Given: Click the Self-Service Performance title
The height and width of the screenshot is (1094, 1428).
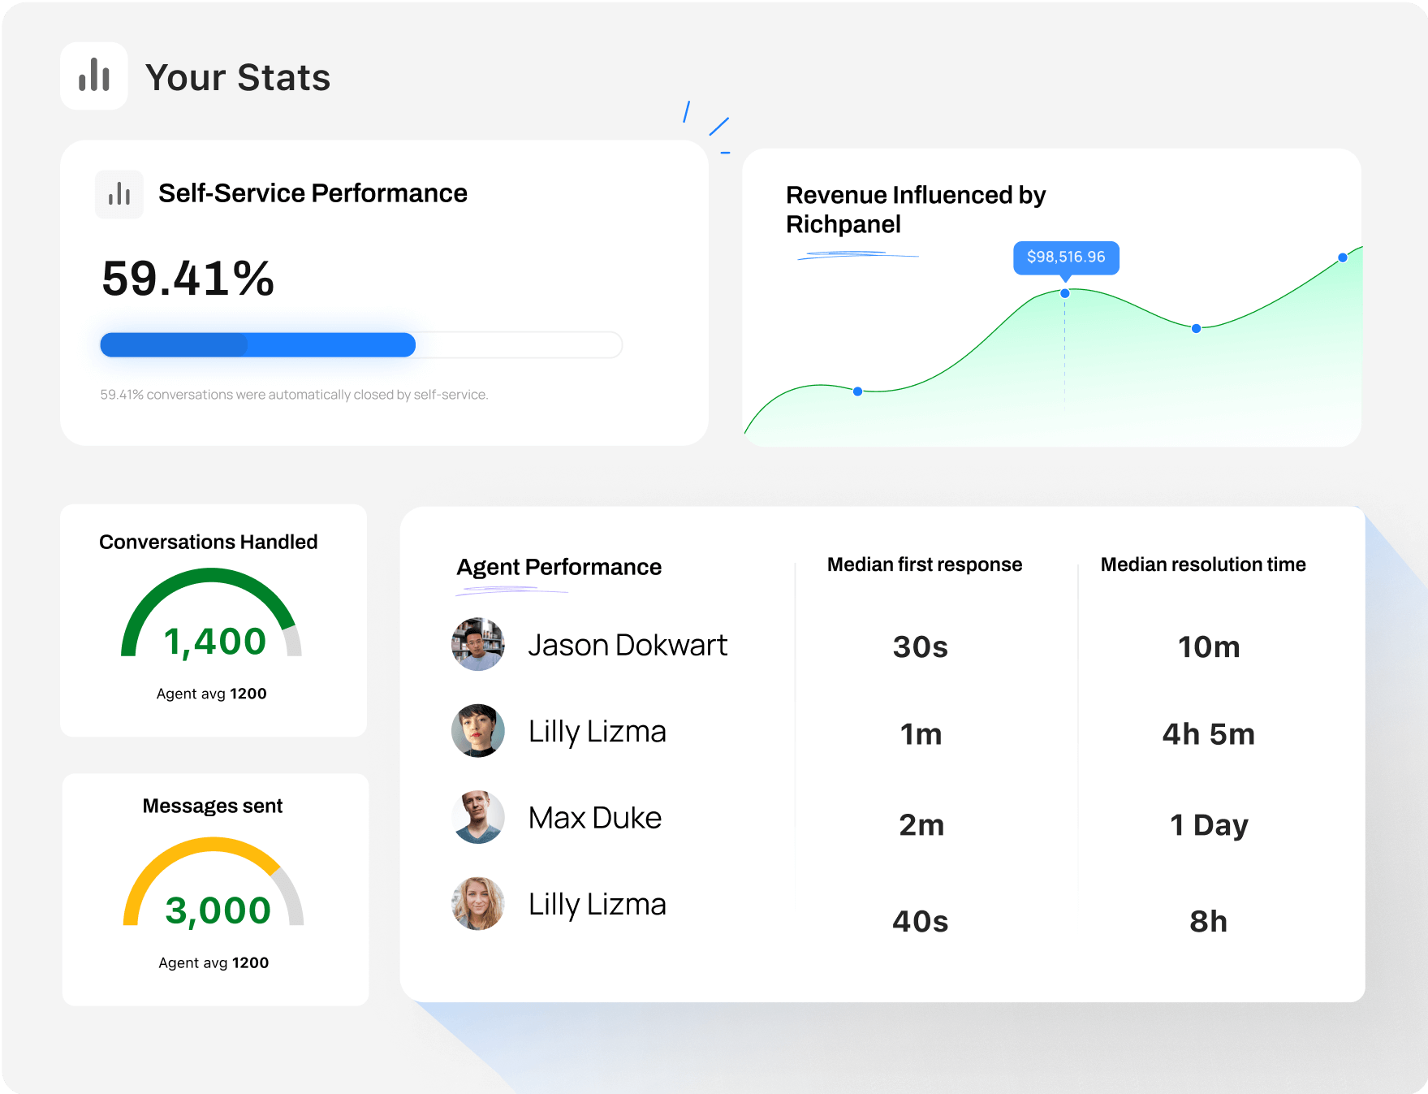Looking at the screenshot, I should click(x=313, y=193).
